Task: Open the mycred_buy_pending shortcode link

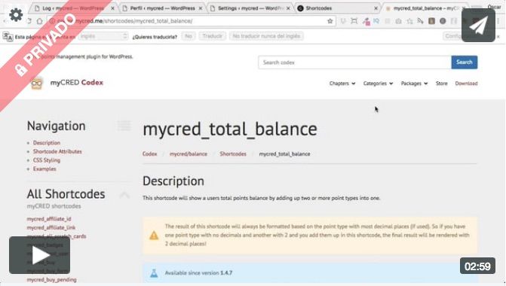Action: point(51,279)
